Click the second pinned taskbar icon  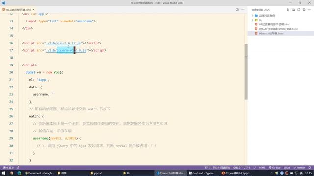pos(11,173)
